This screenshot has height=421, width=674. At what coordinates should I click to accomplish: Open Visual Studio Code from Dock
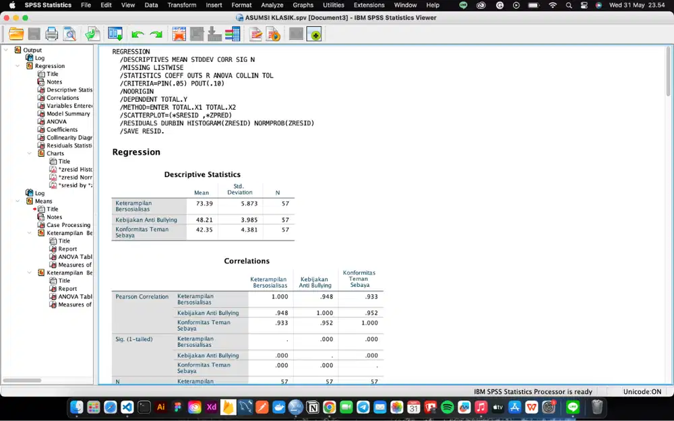127,407
